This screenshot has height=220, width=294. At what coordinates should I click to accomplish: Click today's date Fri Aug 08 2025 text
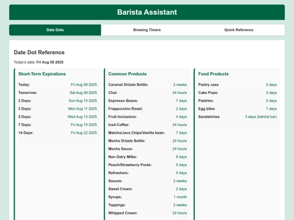pyautogui.click(x=50, y=62)
